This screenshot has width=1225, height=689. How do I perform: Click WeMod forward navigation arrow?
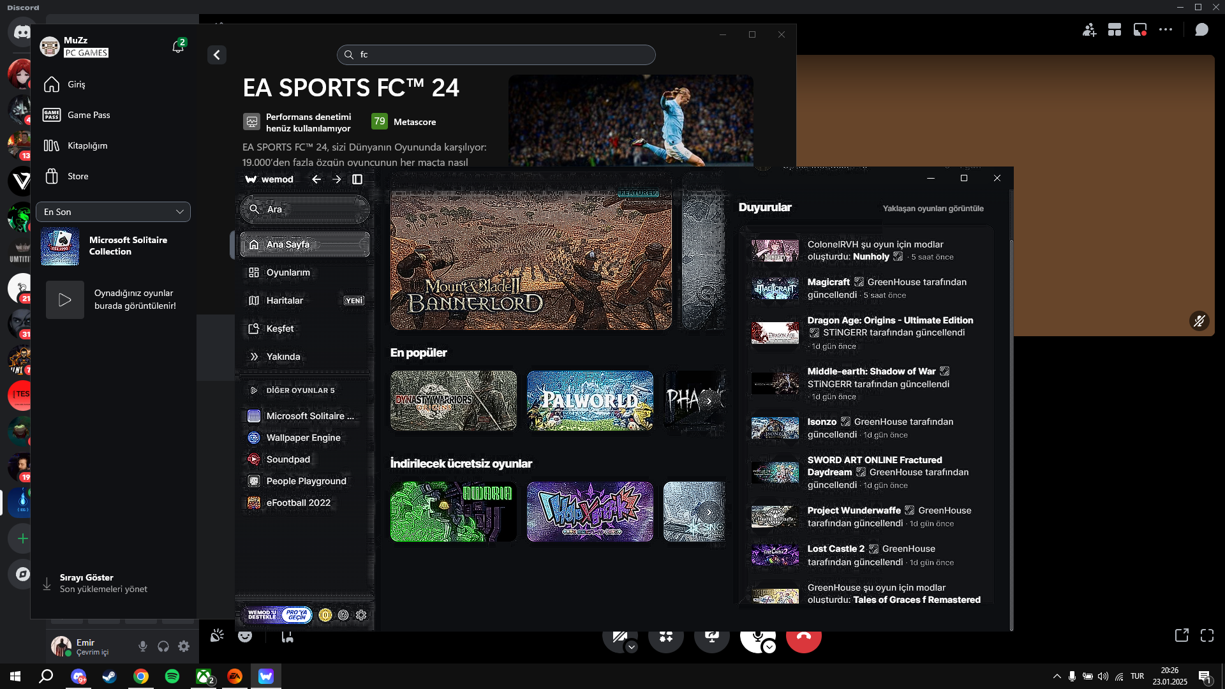click(x=337, y=179)
